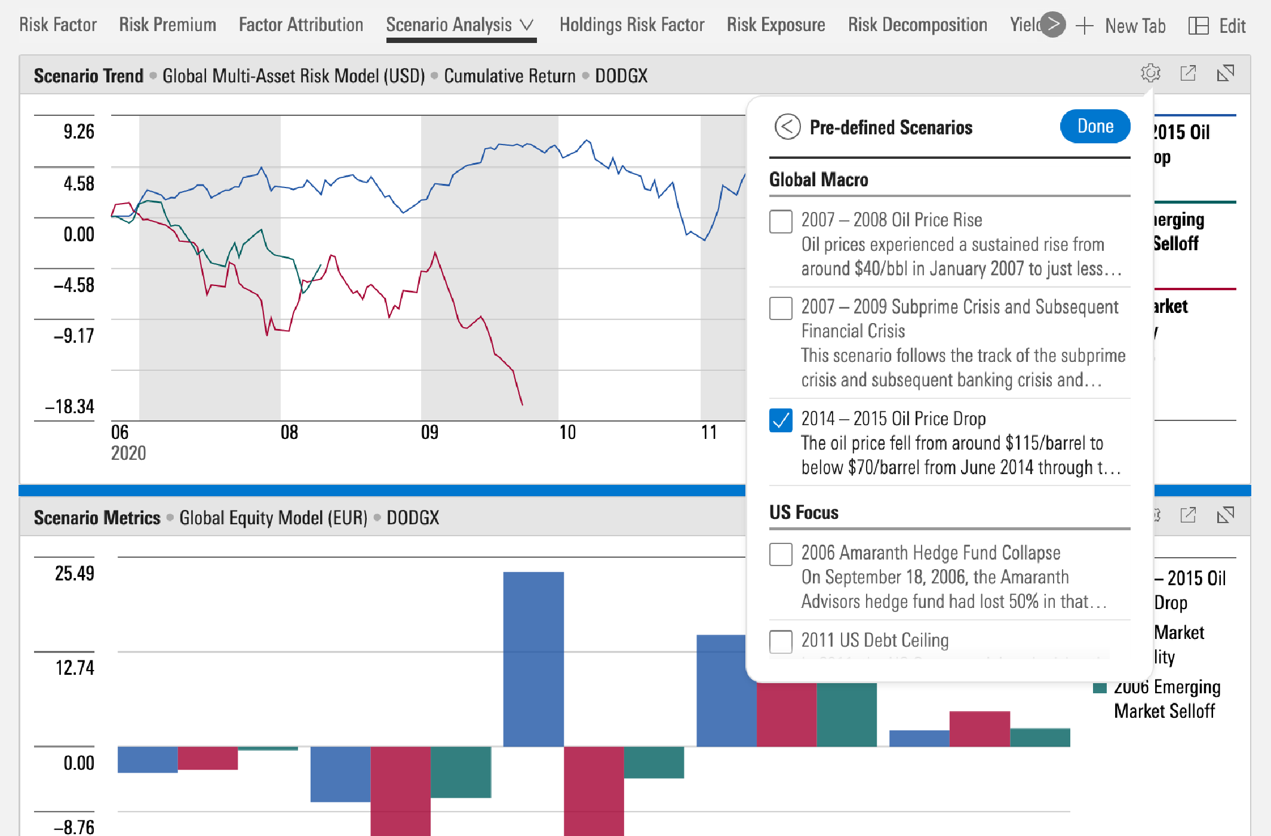Click 2006 Emerging Market Selloff legend swatch
Image resolution: width=1271 pixels, height=836 pixels.
[1100, 688]
